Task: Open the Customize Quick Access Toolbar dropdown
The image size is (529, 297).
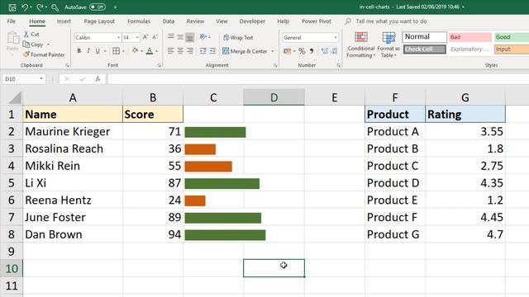Action: tap(116, 7)
